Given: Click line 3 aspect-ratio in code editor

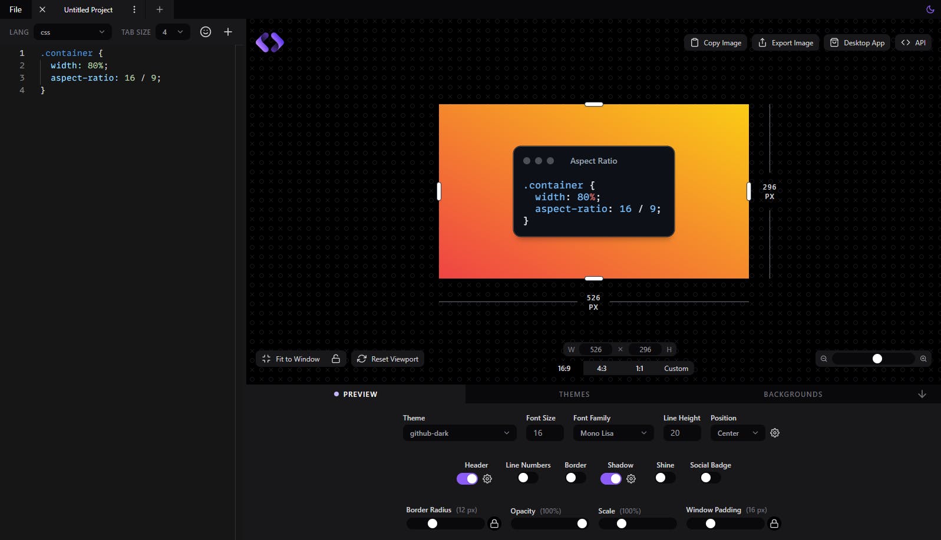Looking at the screenshot, I should pos(105,78).
